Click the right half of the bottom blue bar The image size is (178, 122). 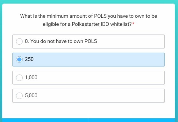coord(132,120)
